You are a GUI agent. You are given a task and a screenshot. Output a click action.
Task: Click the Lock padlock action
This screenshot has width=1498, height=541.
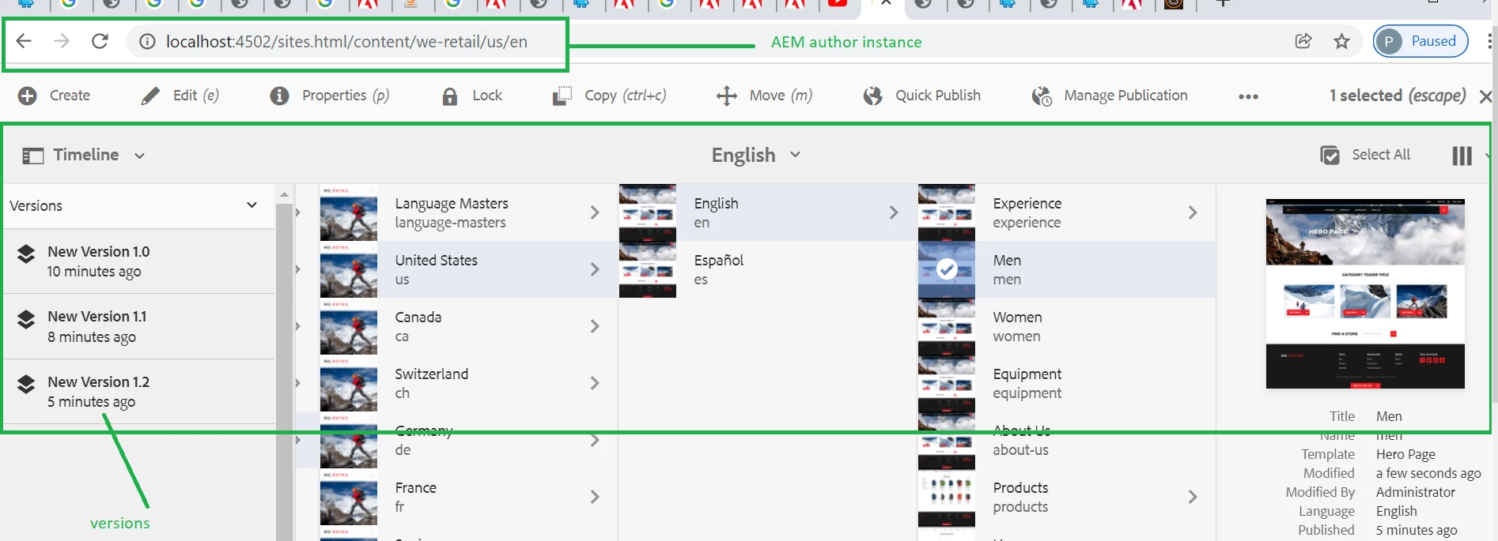[471, 96]
